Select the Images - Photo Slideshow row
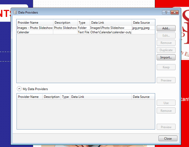 point(35,28)
